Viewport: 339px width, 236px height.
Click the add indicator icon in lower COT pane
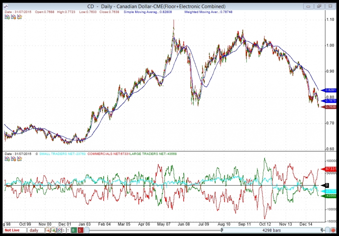point(7,159)
